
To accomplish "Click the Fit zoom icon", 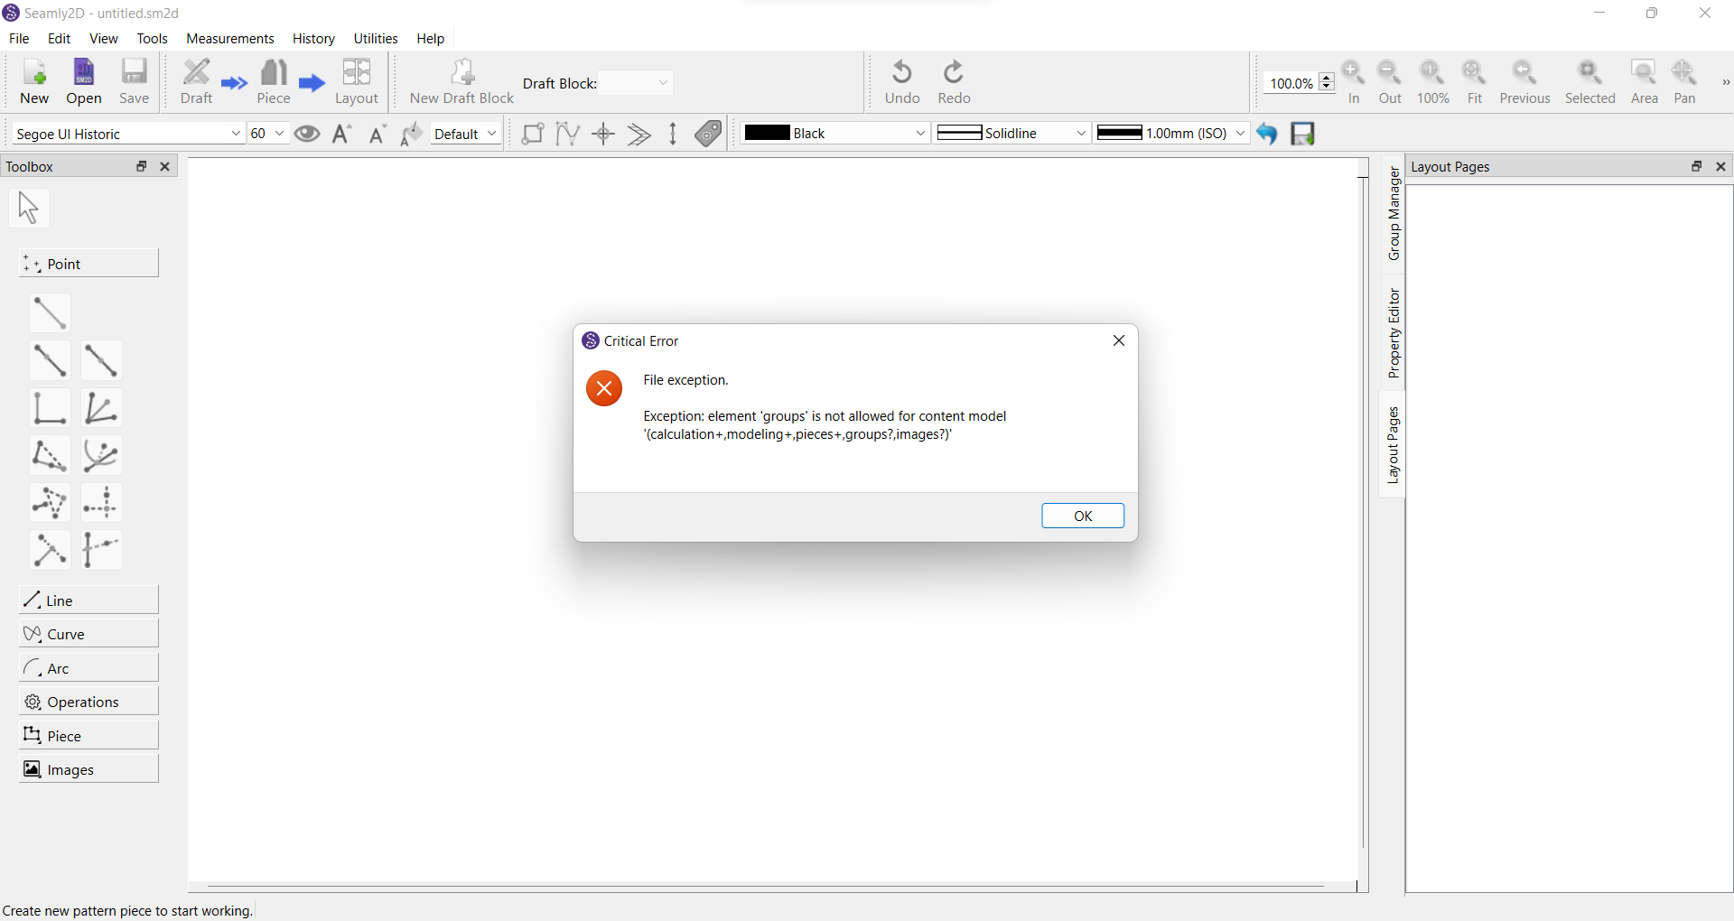I will (x=1474, y=81).
